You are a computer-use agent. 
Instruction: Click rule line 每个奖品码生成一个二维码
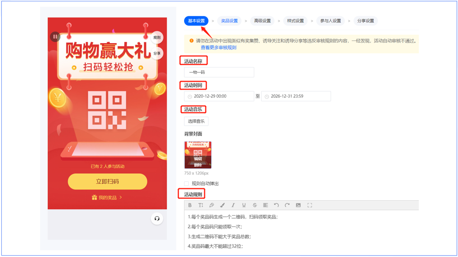pos(233,217)
